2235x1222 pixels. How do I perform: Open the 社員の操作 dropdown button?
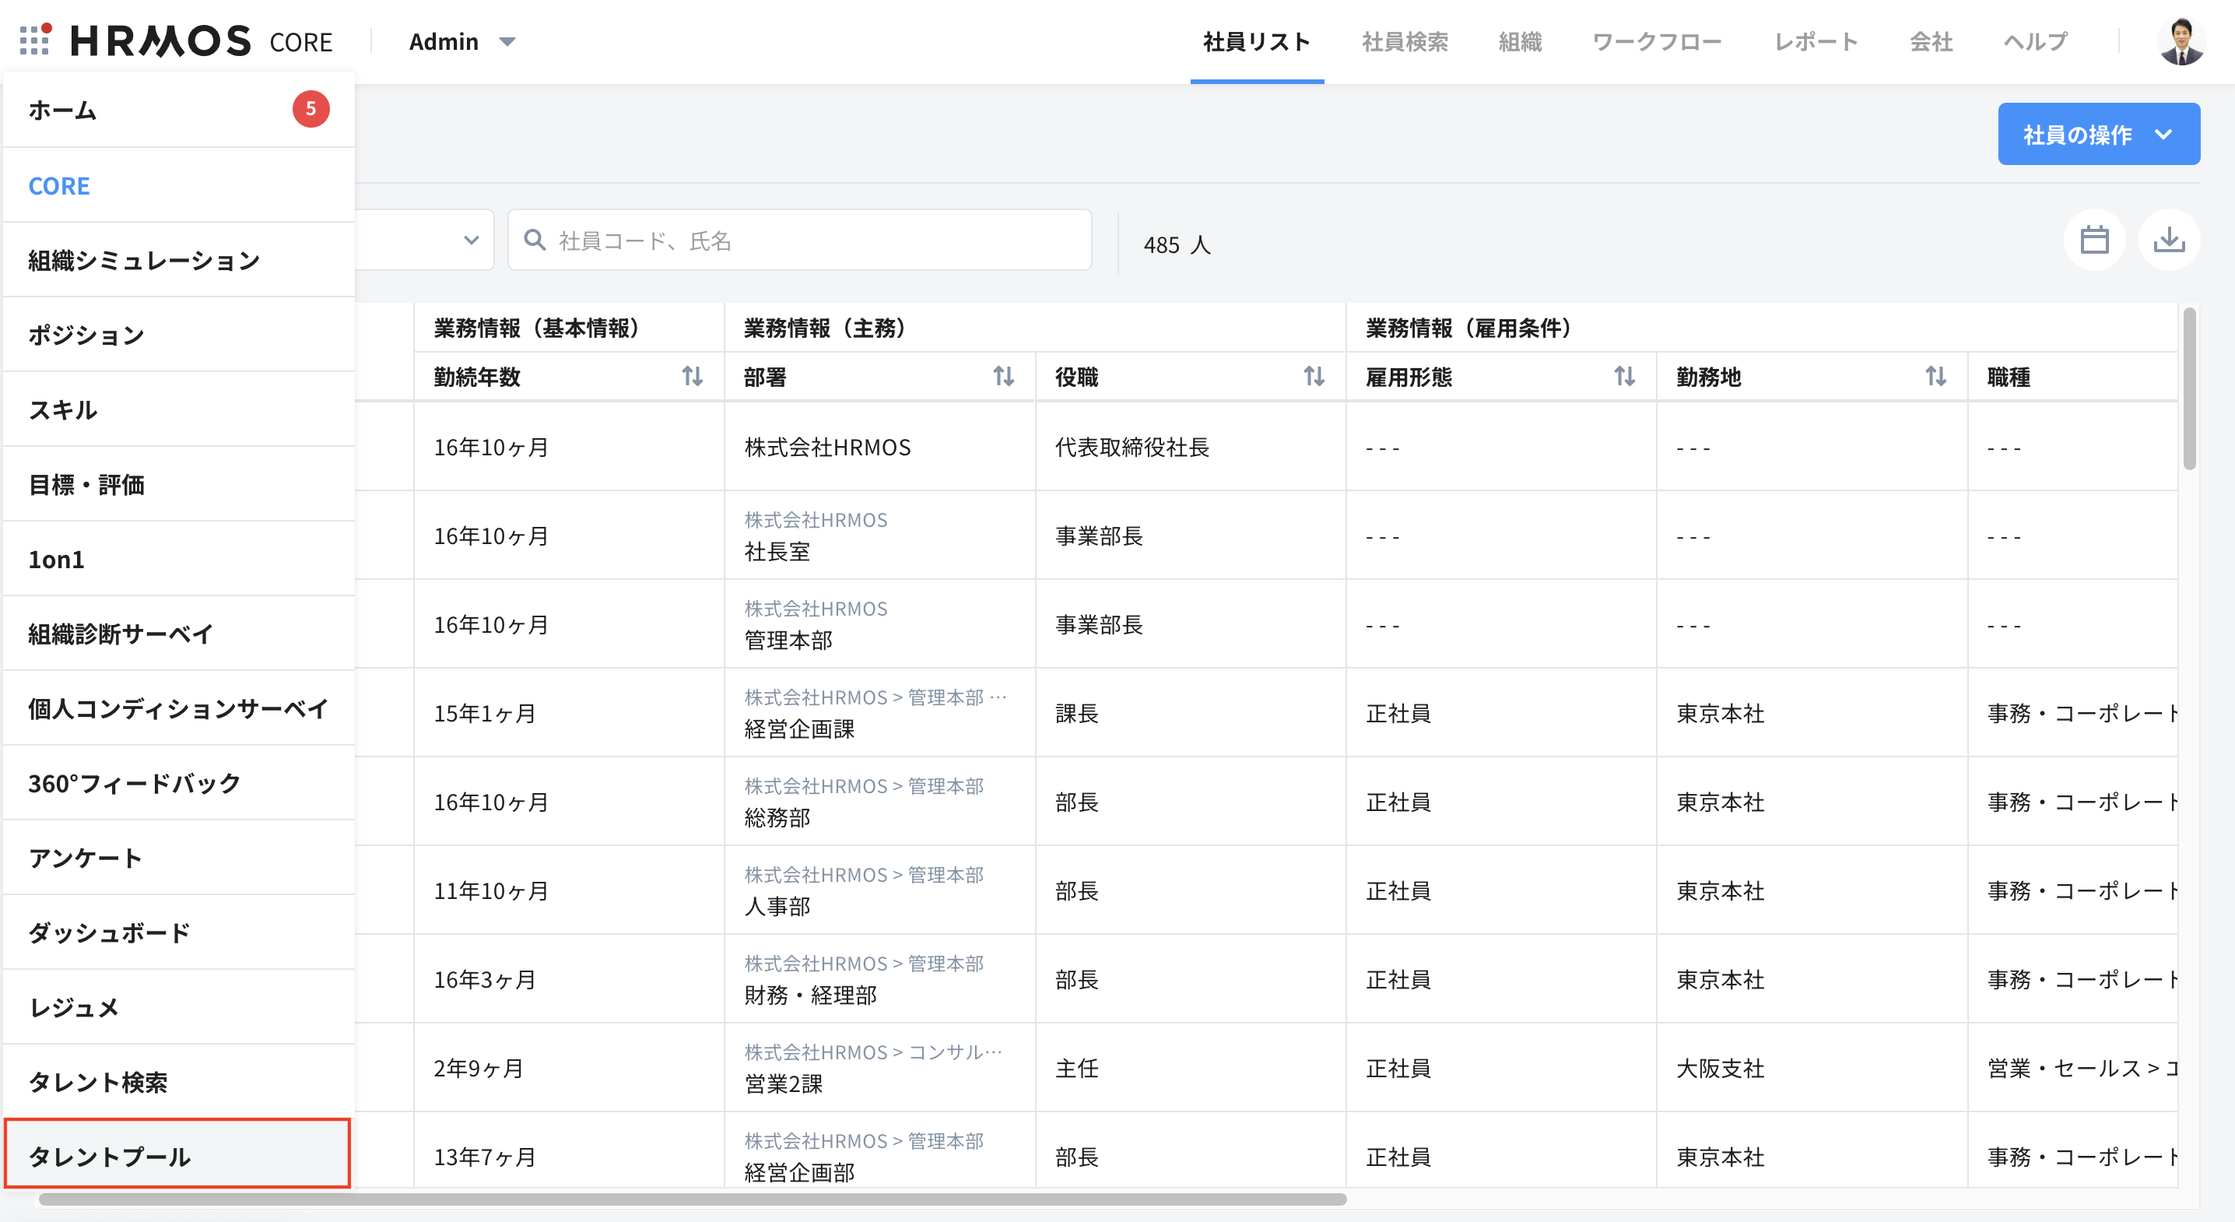[x=2098, y=135]
